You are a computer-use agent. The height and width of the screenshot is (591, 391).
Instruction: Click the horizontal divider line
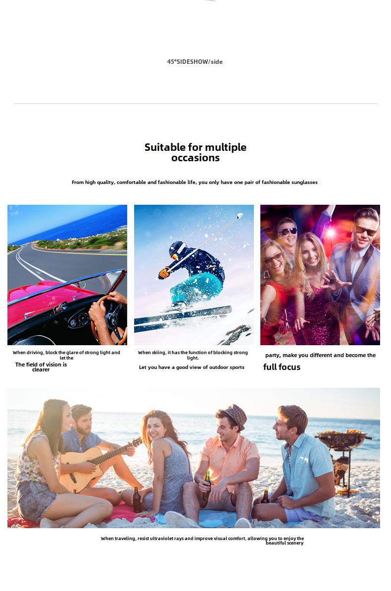tap(195, 103)
